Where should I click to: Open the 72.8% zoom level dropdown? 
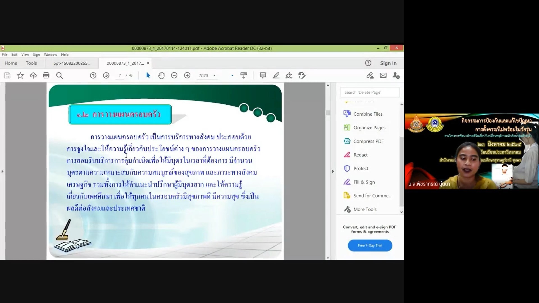click(214, 75)
